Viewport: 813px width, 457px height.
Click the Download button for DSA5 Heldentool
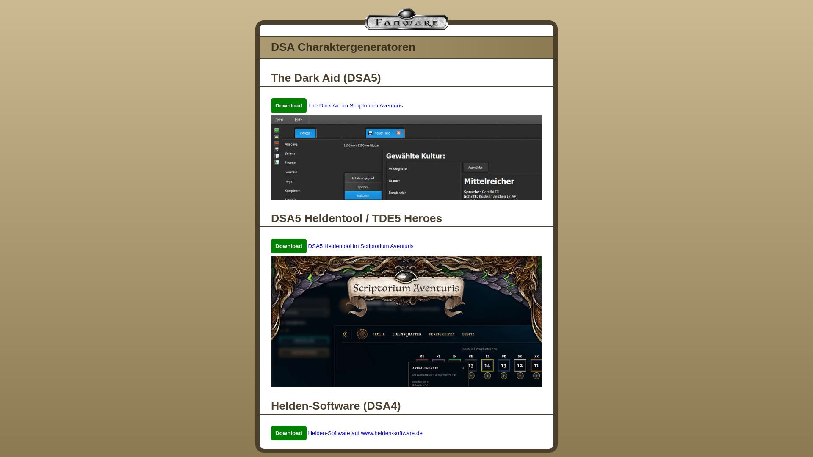click(289, 246)
